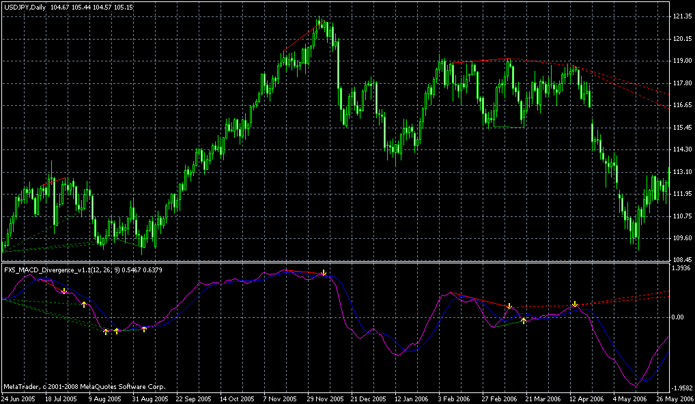Click the 110.75 price scale label
The image size is (695, 404).
(x=682, y=216)
